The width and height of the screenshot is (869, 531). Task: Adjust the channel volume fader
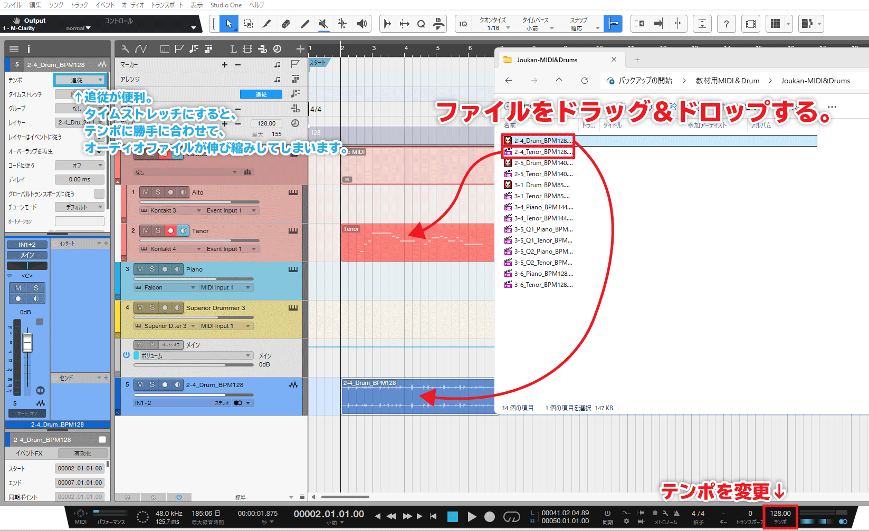coord(27,343)
